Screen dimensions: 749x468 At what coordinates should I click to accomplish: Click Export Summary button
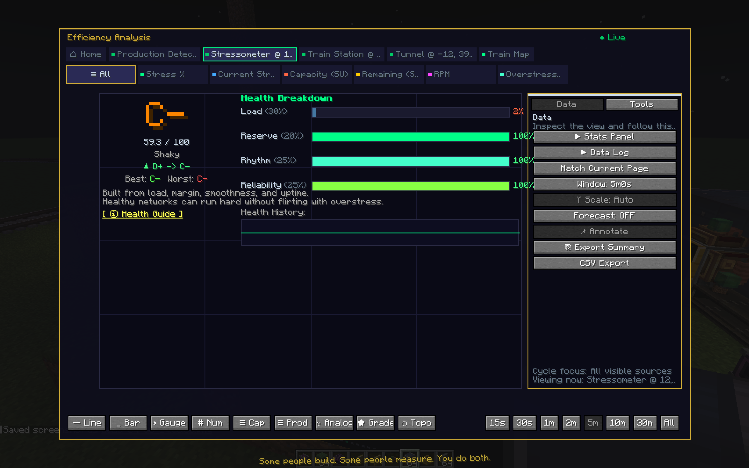coord(604,247)
